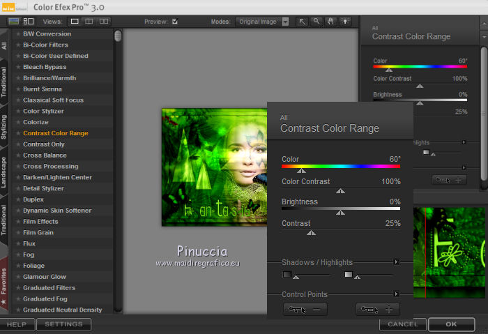This screenshot has width=488, height=334.
Task: Switch to side-by-side preview view
Action: [104, 22]
